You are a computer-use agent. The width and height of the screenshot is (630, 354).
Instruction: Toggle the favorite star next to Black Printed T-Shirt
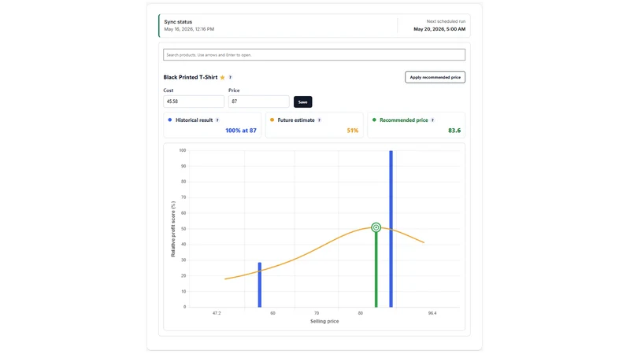[x=222, y=77]
